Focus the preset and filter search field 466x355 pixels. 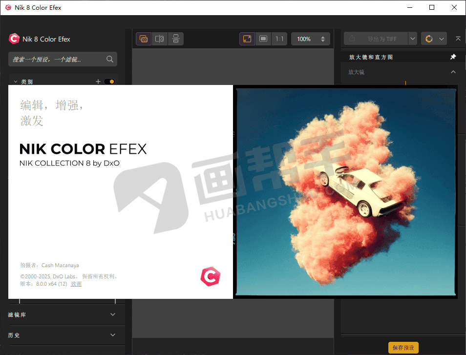click(63, 59)
